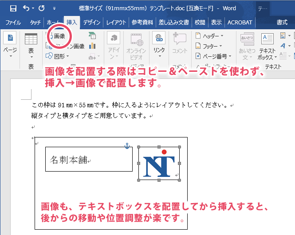Viewport: 295px width, 235px height.
Task: Click the オンライン画像 button
Action: coord(65,46)
